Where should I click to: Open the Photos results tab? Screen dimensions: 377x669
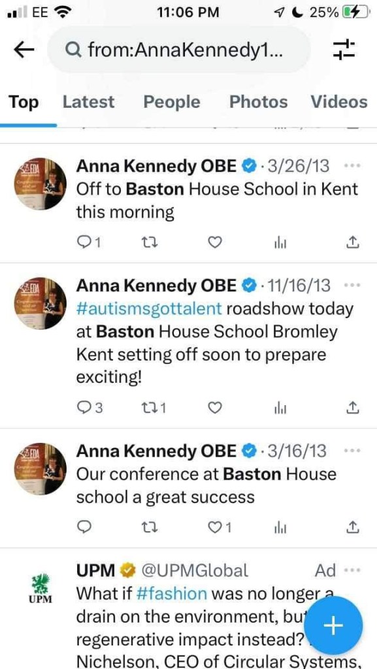coord(257,102)
